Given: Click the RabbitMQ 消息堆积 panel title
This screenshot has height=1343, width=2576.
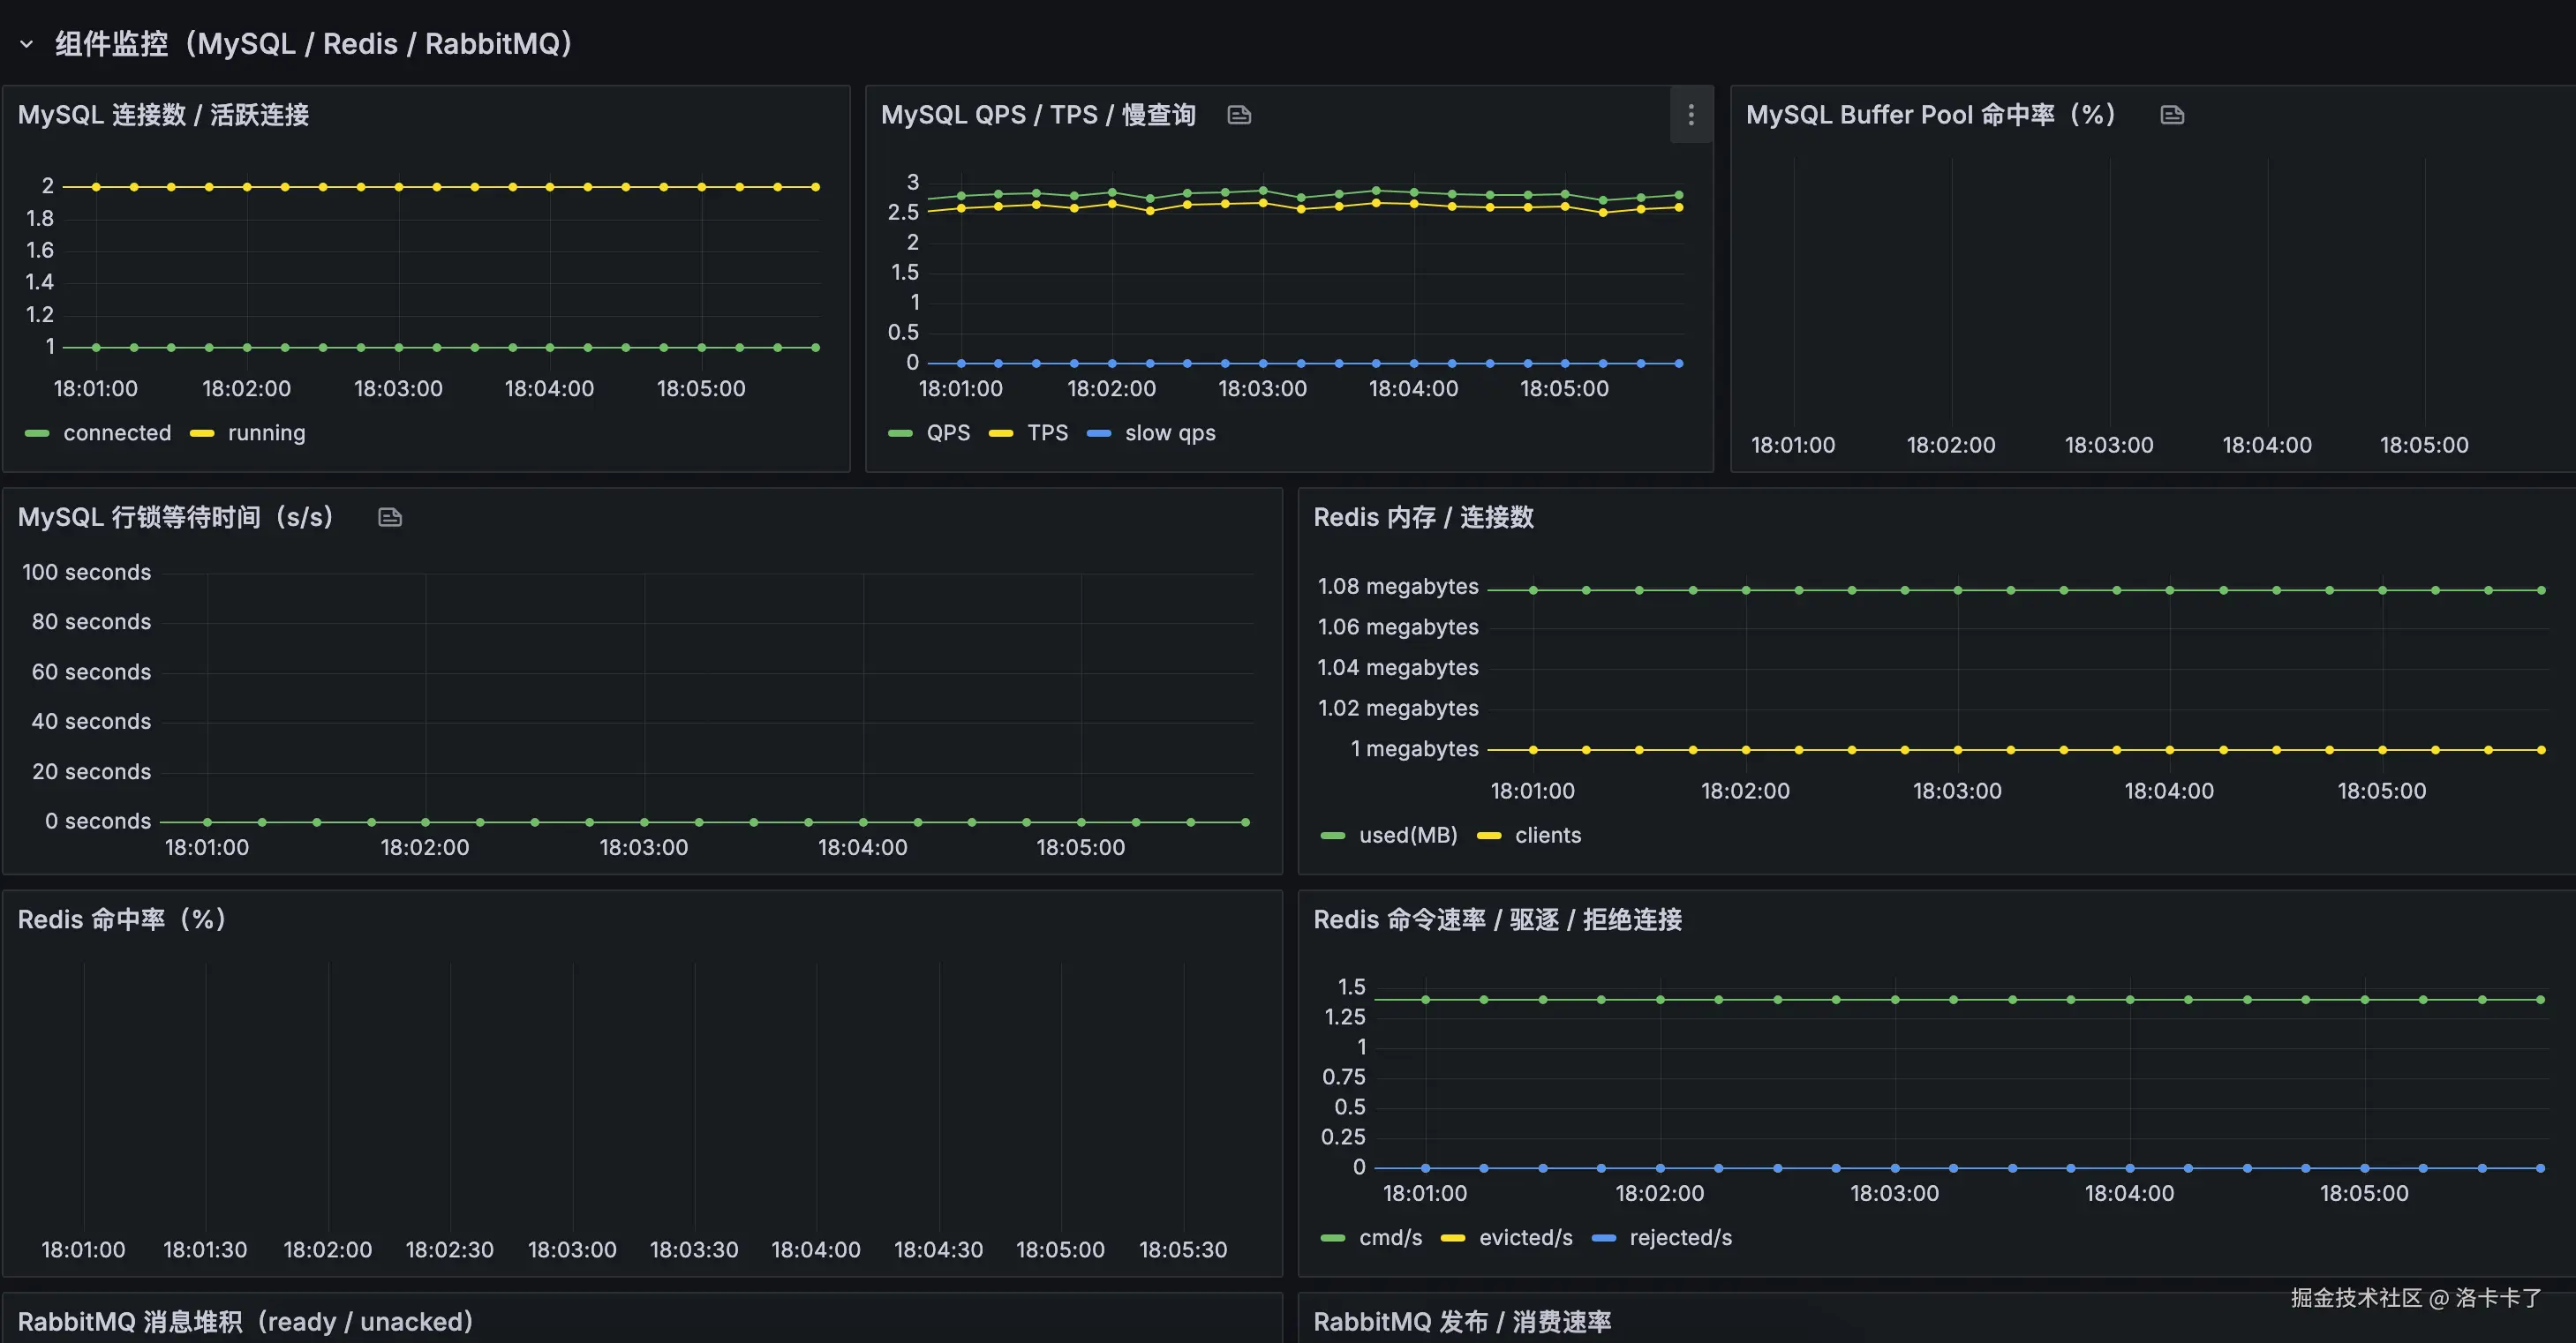Looking at the screenshot, I should [x=245, y=1322].
